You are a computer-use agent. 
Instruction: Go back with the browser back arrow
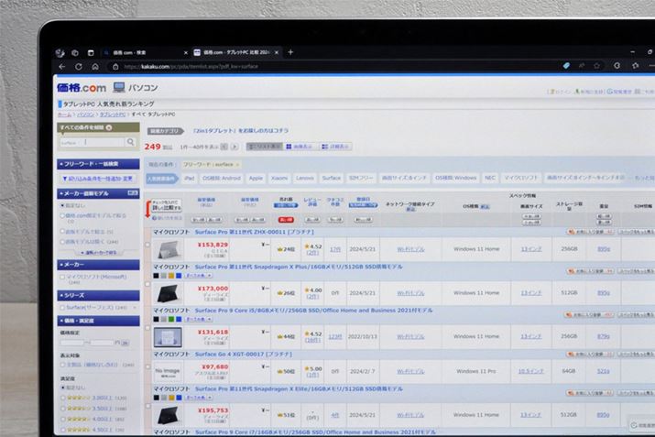pyautogui.click(x=61, y=67)
